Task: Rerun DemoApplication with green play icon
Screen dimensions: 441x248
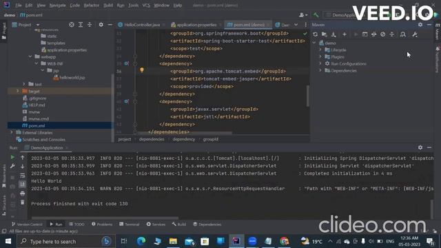Action: pyautogui.click(x=12, y=157)
